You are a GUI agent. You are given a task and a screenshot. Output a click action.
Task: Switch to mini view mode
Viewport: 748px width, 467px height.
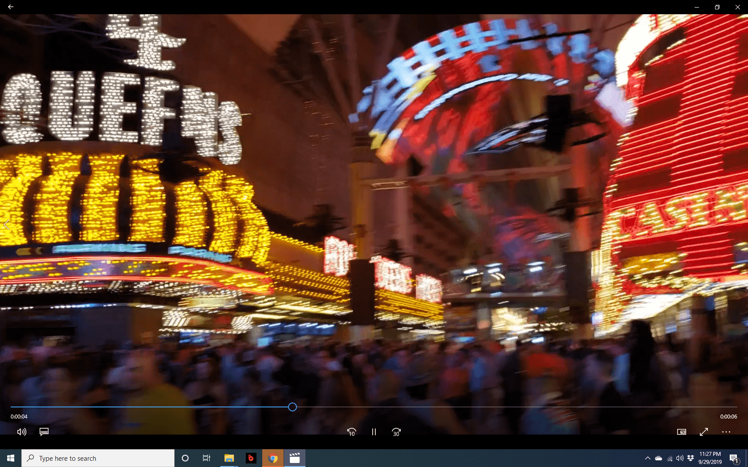[682, 432]
